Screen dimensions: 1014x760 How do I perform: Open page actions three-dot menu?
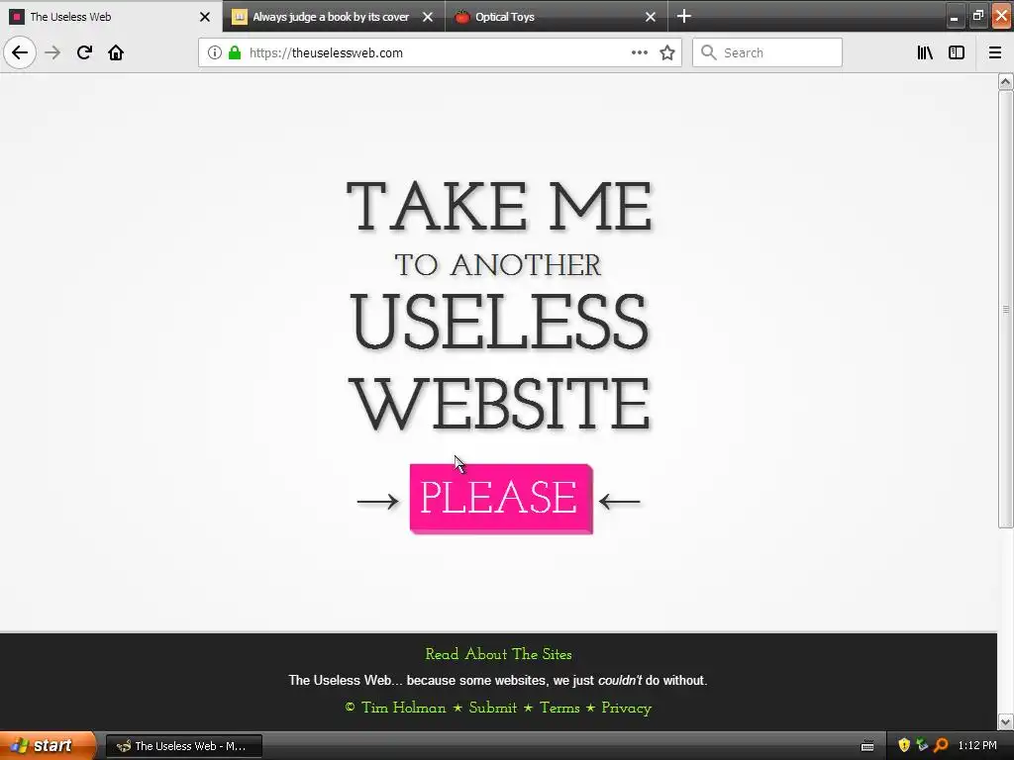[x=639, y=52]
